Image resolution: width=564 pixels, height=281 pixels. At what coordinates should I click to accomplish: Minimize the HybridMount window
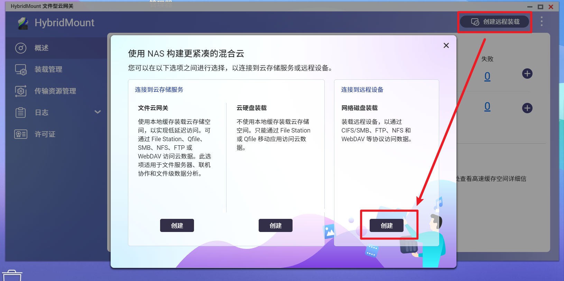(530, 7)
